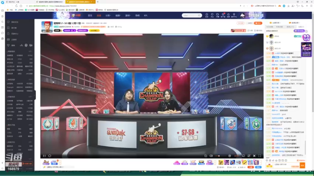Open the pink gift icon below the player
Image resolution: width=314 pixels, height=176 pixels.
(x=177, y=162)
